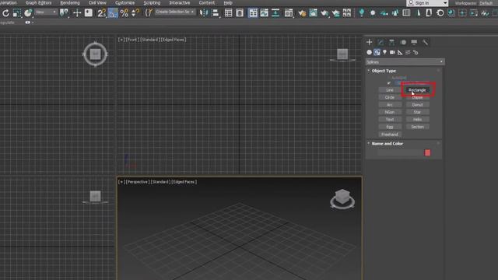Screen dimensions: 498x280
Task: Open the Help menu
Action: click(228, 3)
